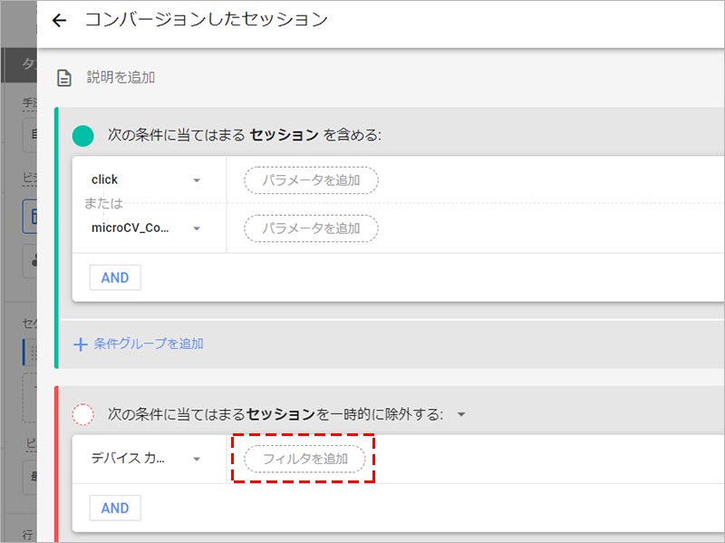Click the 条件グループを追加 link
Image resolution: width=725 pixels, height=543 pixels.
(149, 344)
